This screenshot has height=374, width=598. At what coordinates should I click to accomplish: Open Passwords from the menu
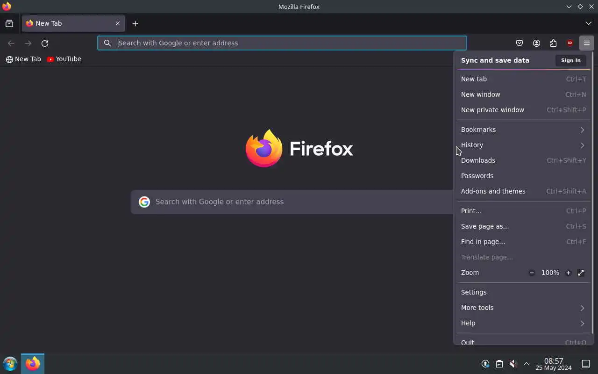[523, 176]
